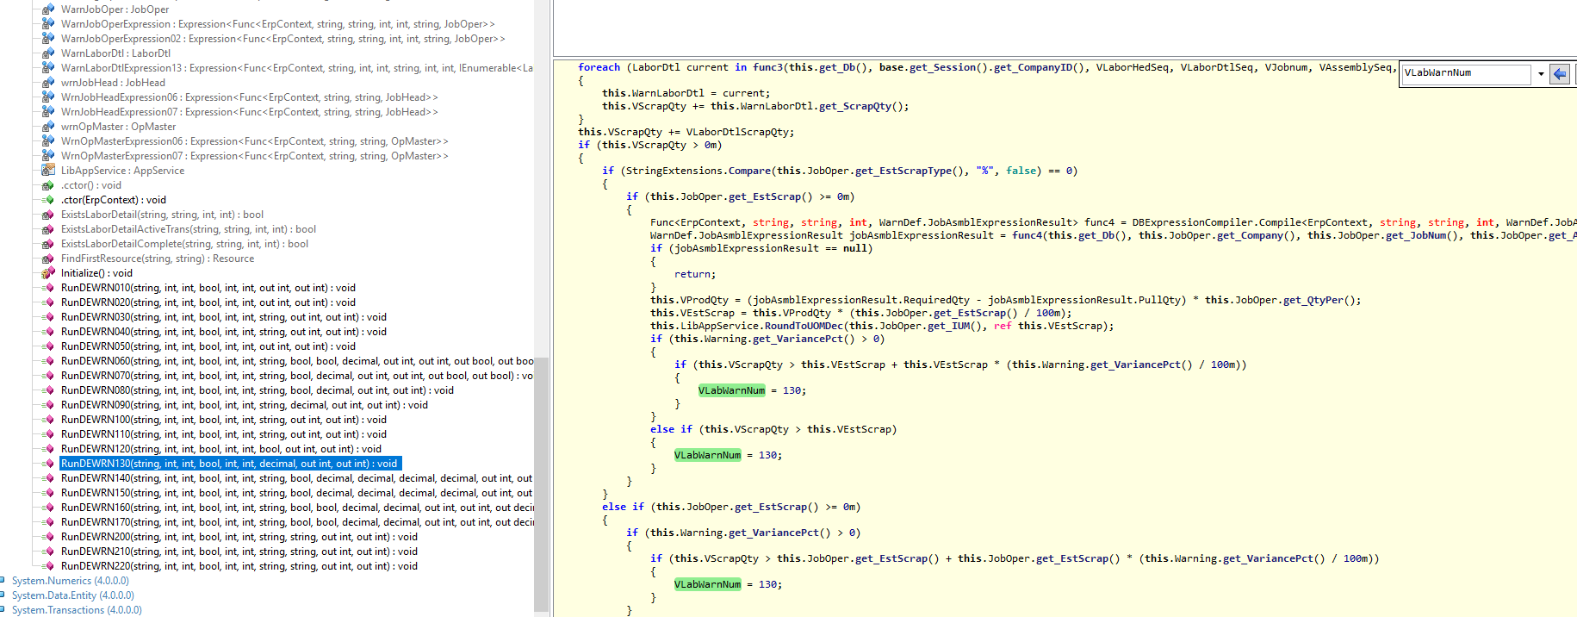
Task: Select ExistsLabورDetailComplete method in tree
Action: point(184,244)
